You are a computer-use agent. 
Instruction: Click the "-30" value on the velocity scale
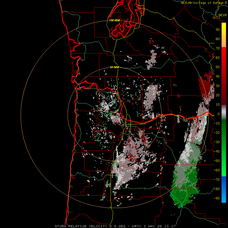click(x=217, y=142)
